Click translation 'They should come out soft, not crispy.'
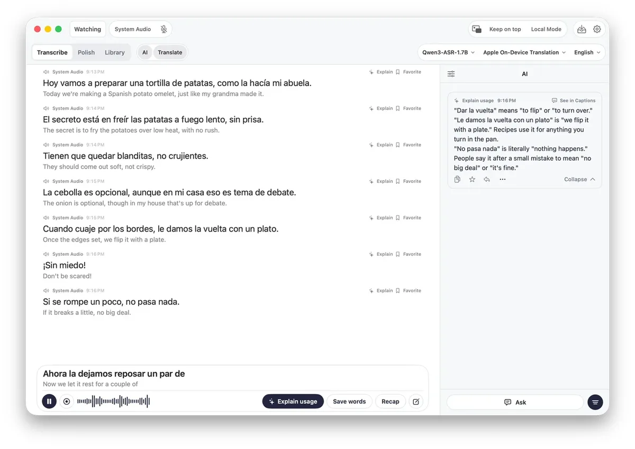The height and width of the screenshot is (449, 635). click(x=99, y=167)
